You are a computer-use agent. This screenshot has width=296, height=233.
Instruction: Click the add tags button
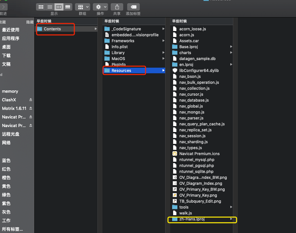[133, 7]
